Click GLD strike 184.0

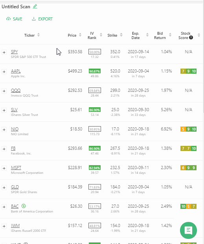pyautogui.click(x=115, y=187)
